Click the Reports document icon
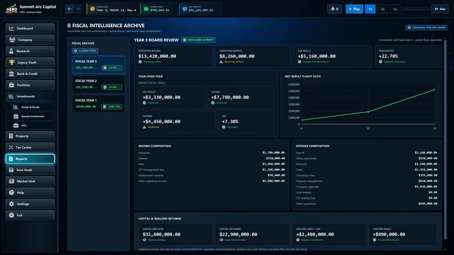 click(x=11, y=159)
